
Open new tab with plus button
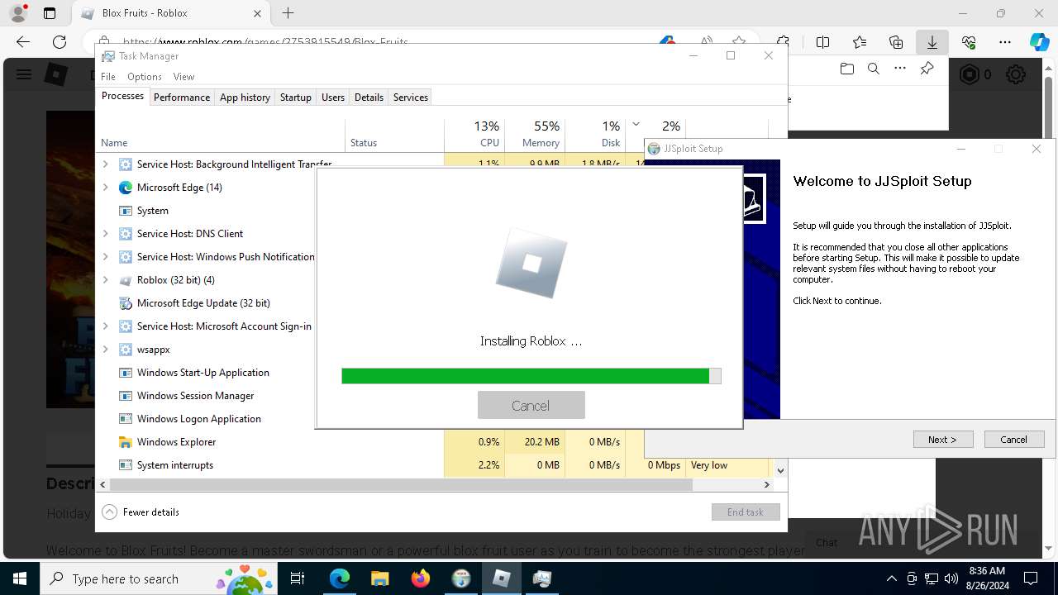click(288, 13)
